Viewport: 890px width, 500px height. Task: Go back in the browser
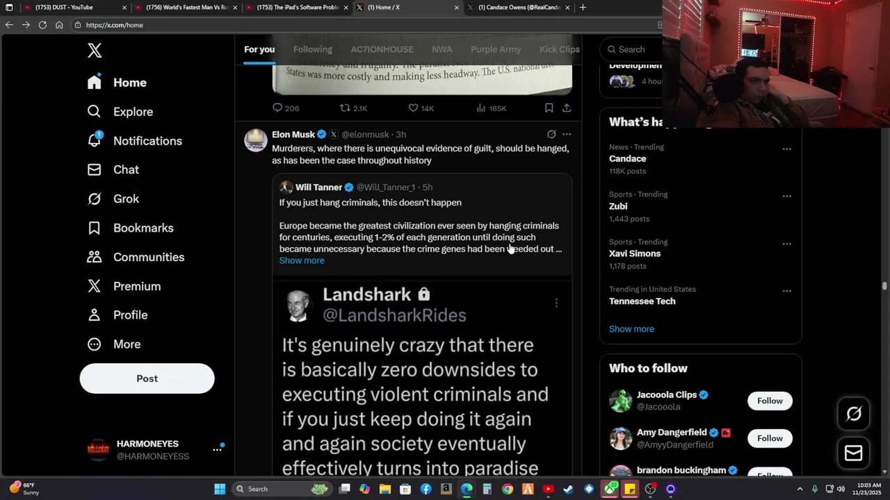coord(9,24)
